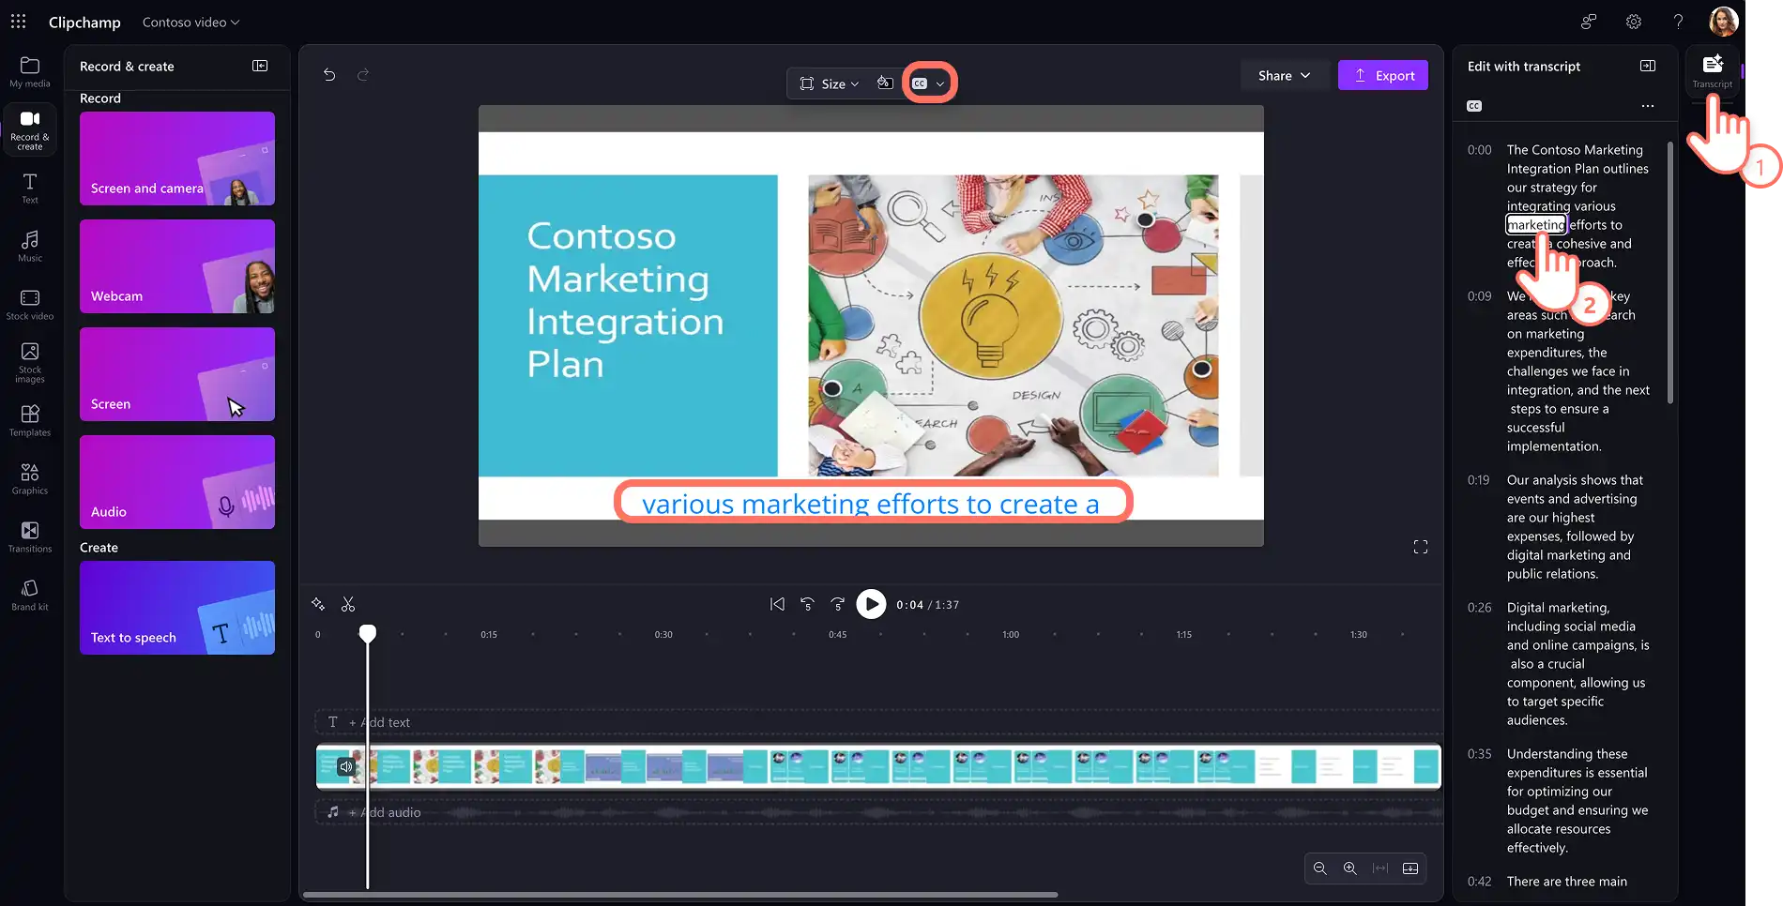Open the user profile avatar
The image size is (1783, 906).
click(x=1724, y=22)
